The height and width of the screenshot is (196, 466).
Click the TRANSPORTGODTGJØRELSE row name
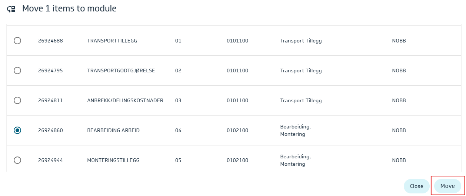pos(121,71)
